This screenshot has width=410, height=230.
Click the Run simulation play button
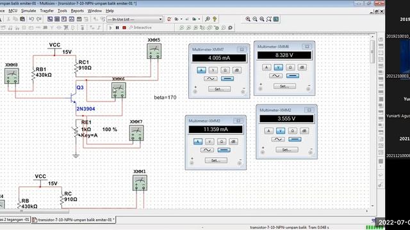click(110, 27)
